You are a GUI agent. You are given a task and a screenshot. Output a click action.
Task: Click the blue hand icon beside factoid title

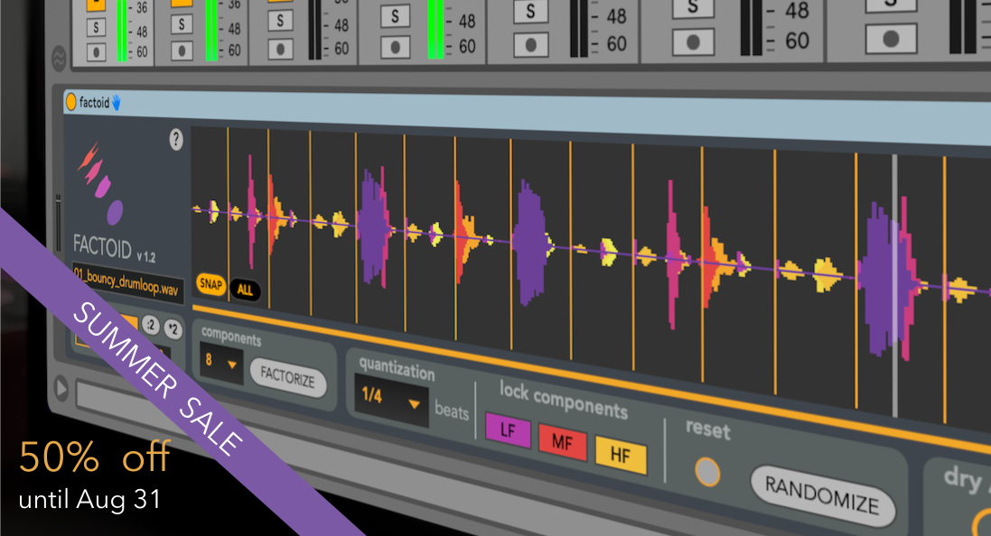[x=117, y=102]
